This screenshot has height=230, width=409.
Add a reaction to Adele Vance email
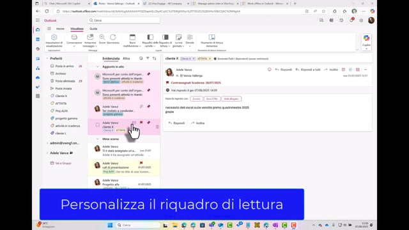click(270, 70)
